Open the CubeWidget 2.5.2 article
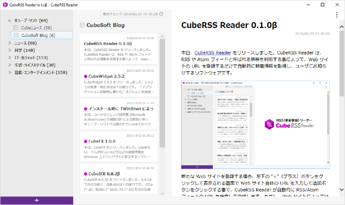 119,82
